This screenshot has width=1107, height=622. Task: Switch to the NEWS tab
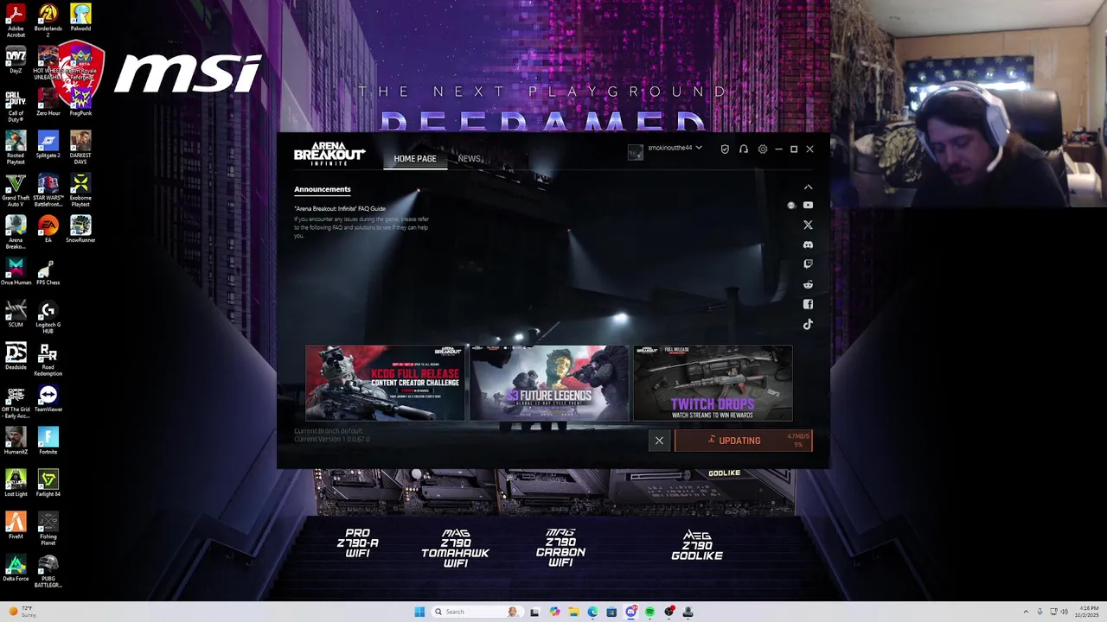pos(470,159)
